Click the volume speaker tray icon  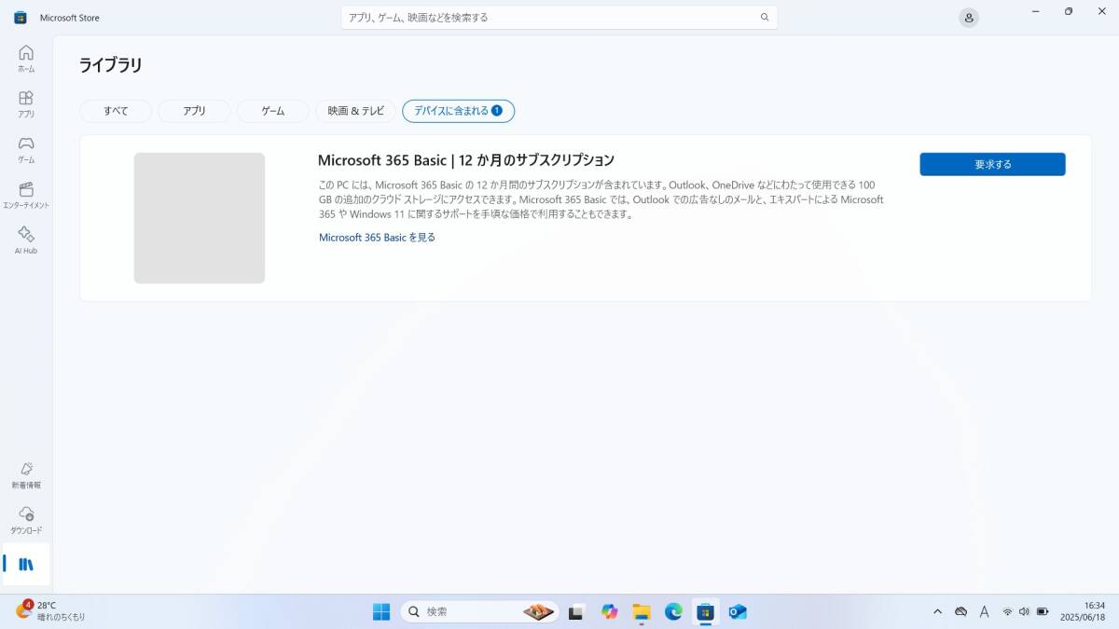tap(1024, 611)
